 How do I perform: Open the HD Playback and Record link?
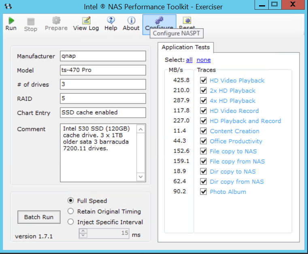(245, 121)
